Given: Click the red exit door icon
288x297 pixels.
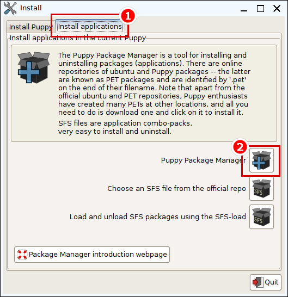Looking at the screenshot, I should click(x=258, y=282).
